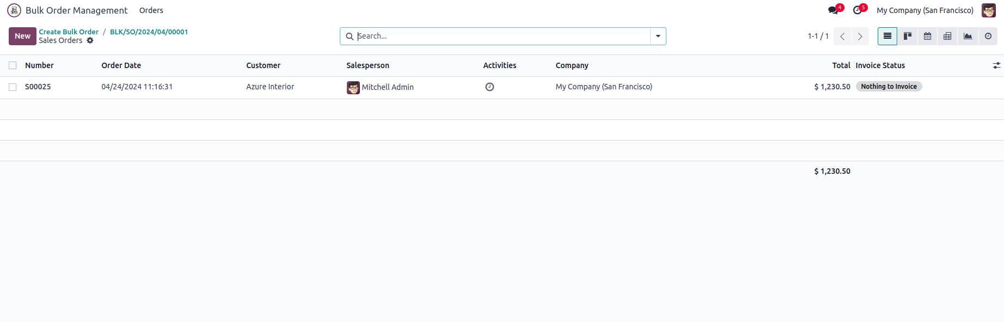Screen dimensions: 1004x322
Task: Switch to kanban view
Action: (x=908, y=36)
